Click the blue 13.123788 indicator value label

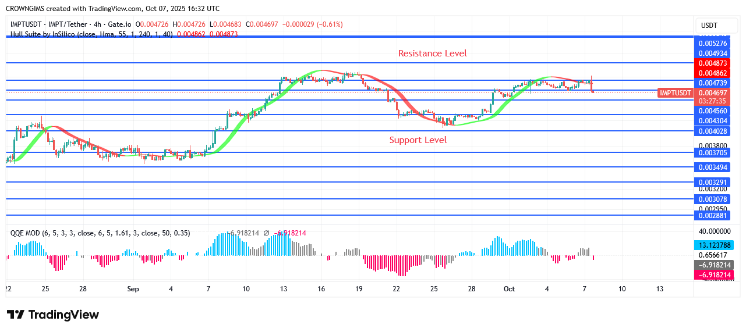click(713, 245)
